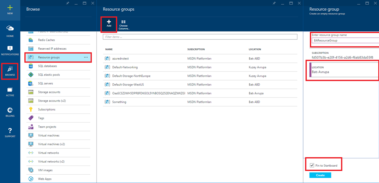
Task: Pin the Browse blade
Action: (x=68, y=3)
